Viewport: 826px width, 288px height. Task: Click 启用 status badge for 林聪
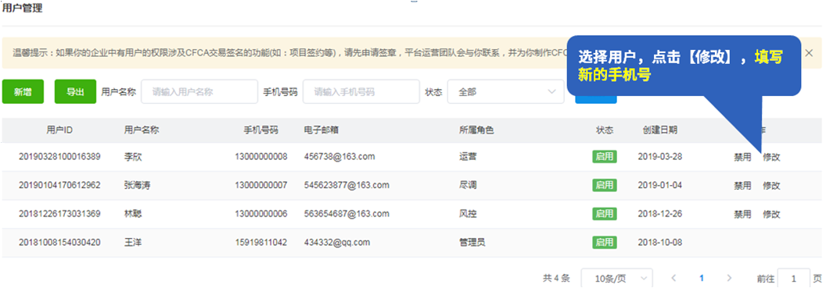coord(604,213)
